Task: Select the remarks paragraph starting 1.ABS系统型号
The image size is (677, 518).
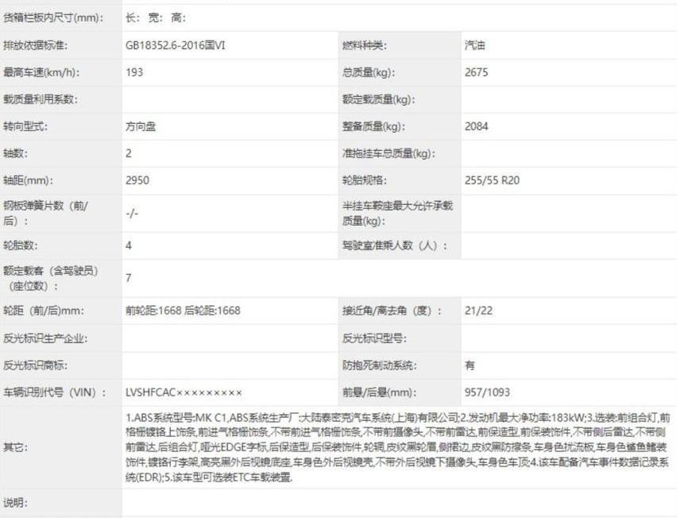Action: tap(397, 447)
